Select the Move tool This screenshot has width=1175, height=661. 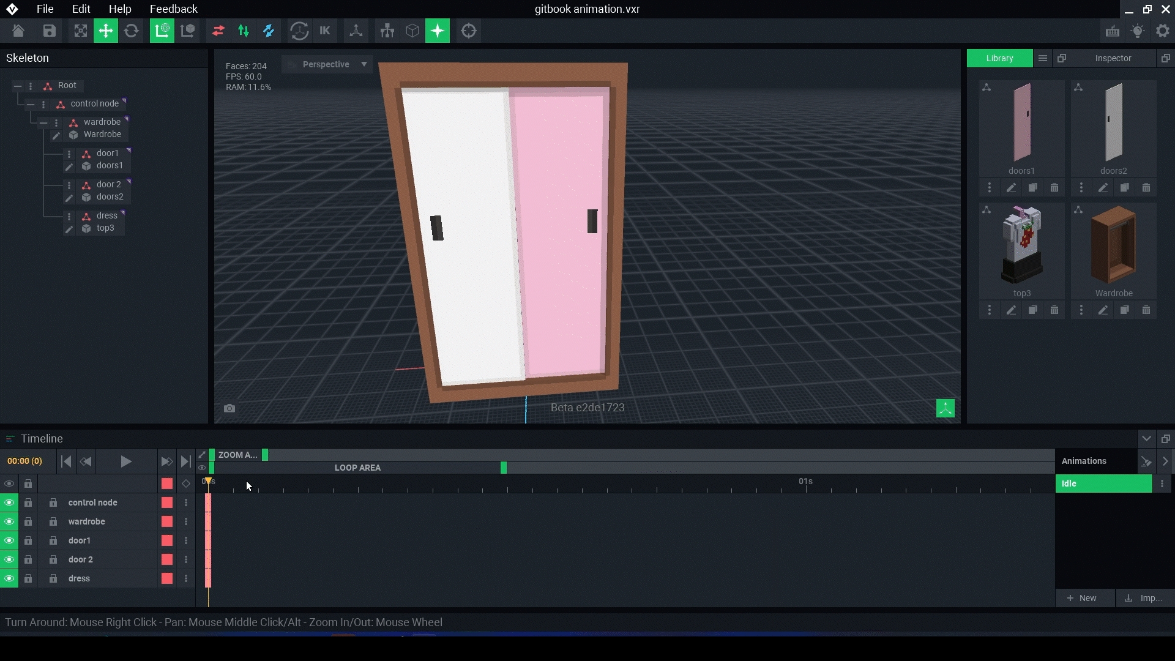(105, 31)
